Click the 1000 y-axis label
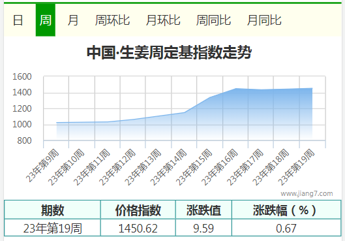Screen dimensions: 345x241 (22, 125)
